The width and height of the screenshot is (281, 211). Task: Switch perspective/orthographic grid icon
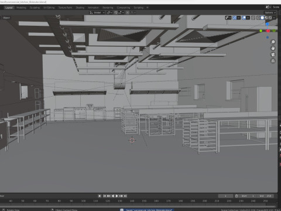(x=273, y=61)
